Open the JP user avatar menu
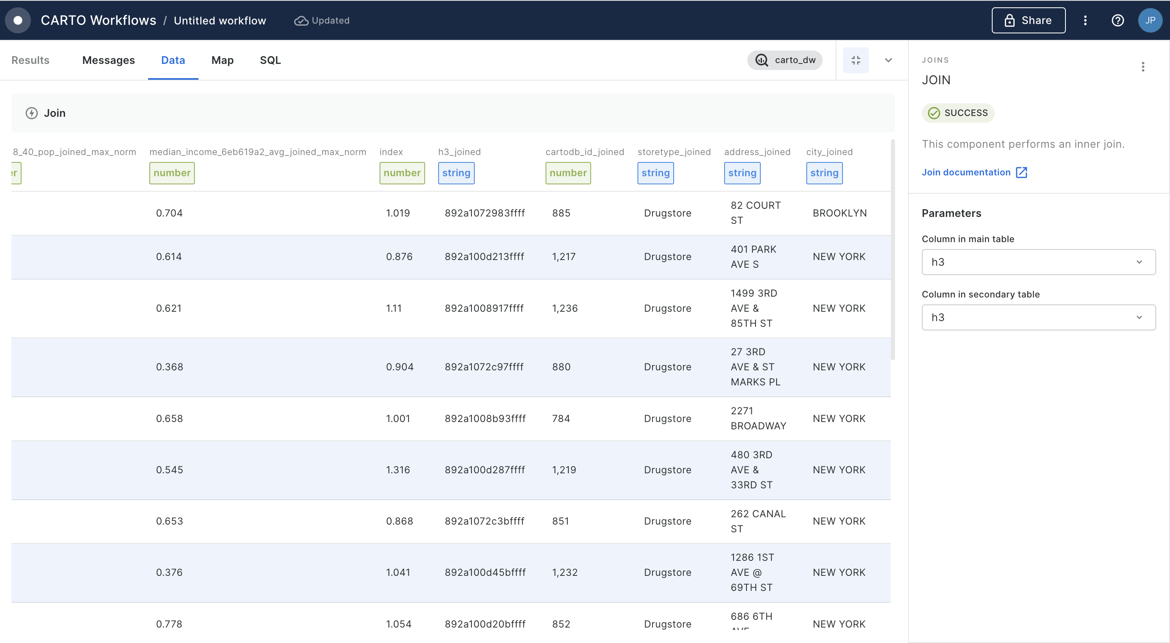This screenshot has height=643, width=1170. (1150, 20)
